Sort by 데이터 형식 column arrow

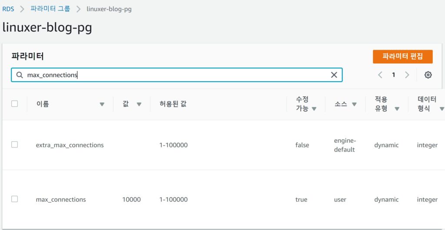pyautogui.click(x=442, y=109)
